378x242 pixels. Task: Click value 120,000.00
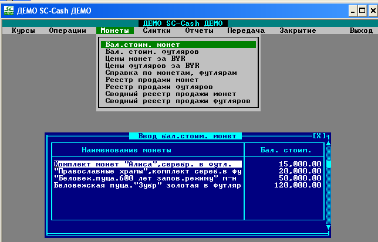point(298,185)
